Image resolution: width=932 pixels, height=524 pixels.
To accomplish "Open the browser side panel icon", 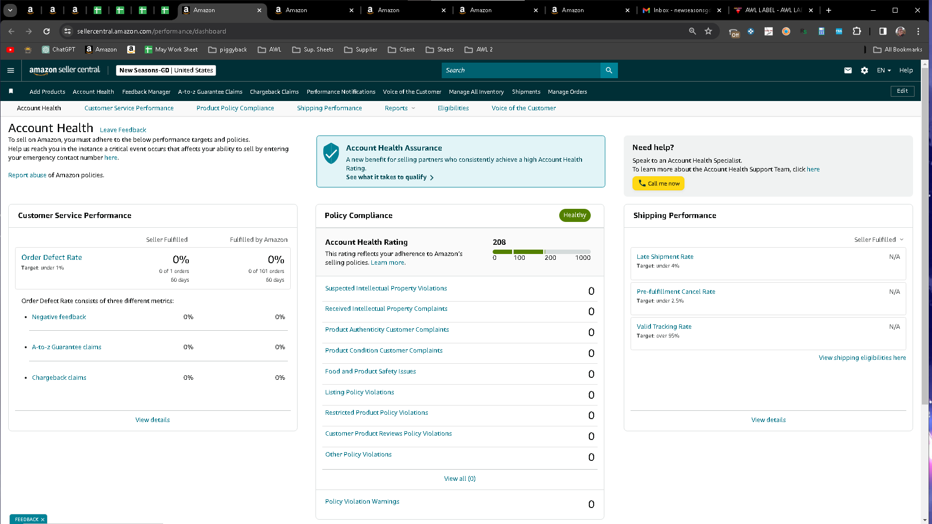I will (883, 31).
